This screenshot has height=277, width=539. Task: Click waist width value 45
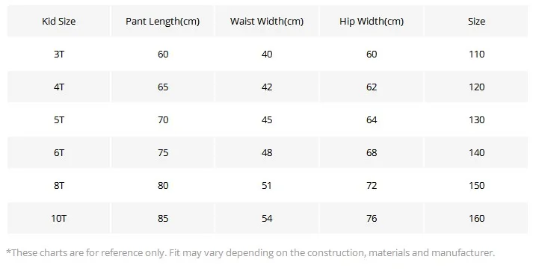tap(267, 120)
